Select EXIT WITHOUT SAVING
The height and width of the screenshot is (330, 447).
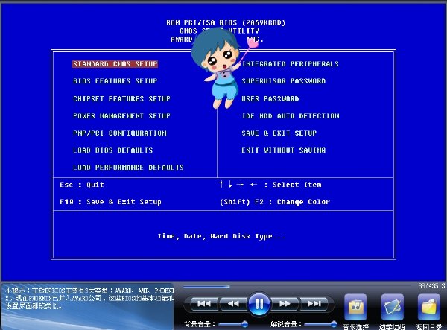tap(284, 150)
